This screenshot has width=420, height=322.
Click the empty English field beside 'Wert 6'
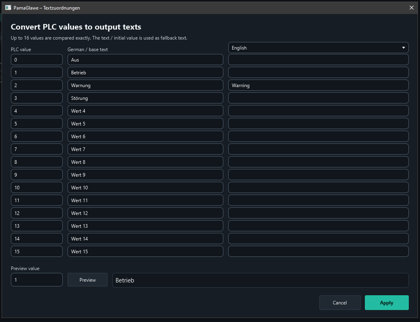318,136
